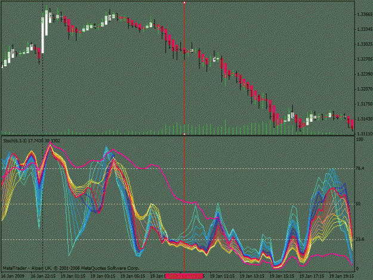Screen dimensions: 373x280
Task: Select the 1.33665 price axis label
Action: 365,14
